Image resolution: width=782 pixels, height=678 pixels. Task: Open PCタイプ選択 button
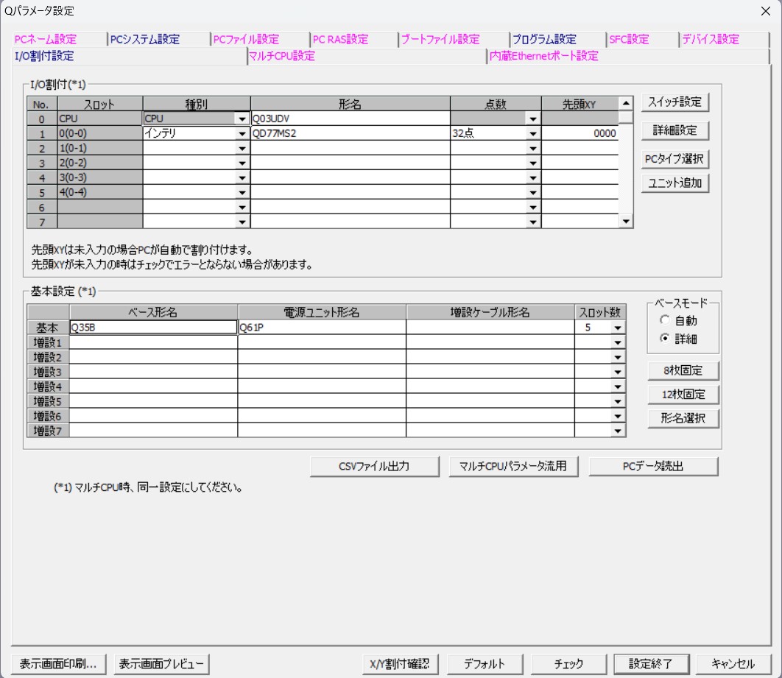point(674,159)
